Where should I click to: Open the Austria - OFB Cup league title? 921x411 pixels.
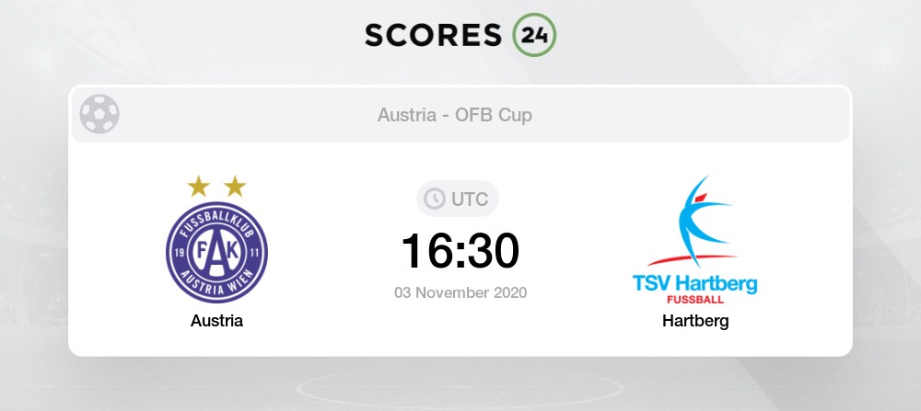click(454, 116)
